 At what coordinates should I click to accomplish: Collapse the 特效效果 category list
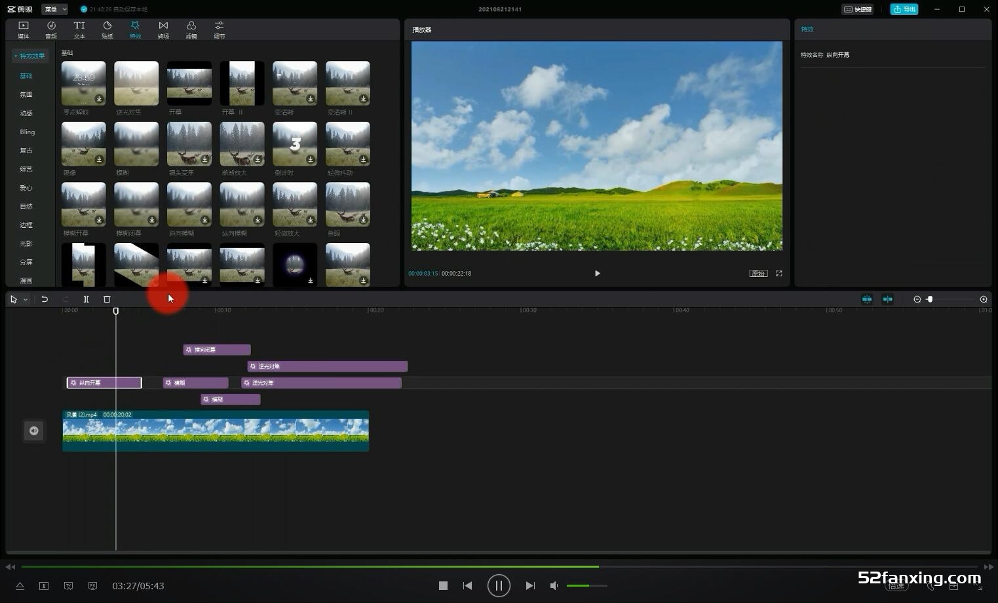coord(30,56)
